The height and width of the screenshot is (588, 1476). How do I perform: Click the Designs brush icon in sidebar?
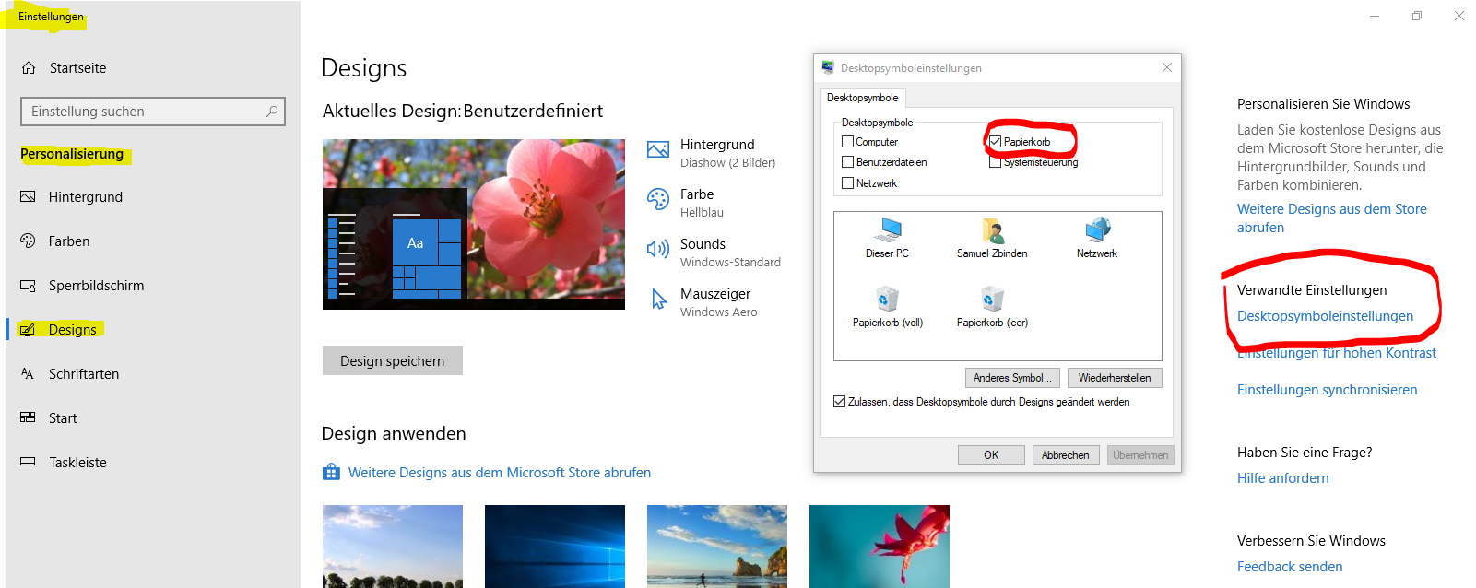click(x=29, y=330)
